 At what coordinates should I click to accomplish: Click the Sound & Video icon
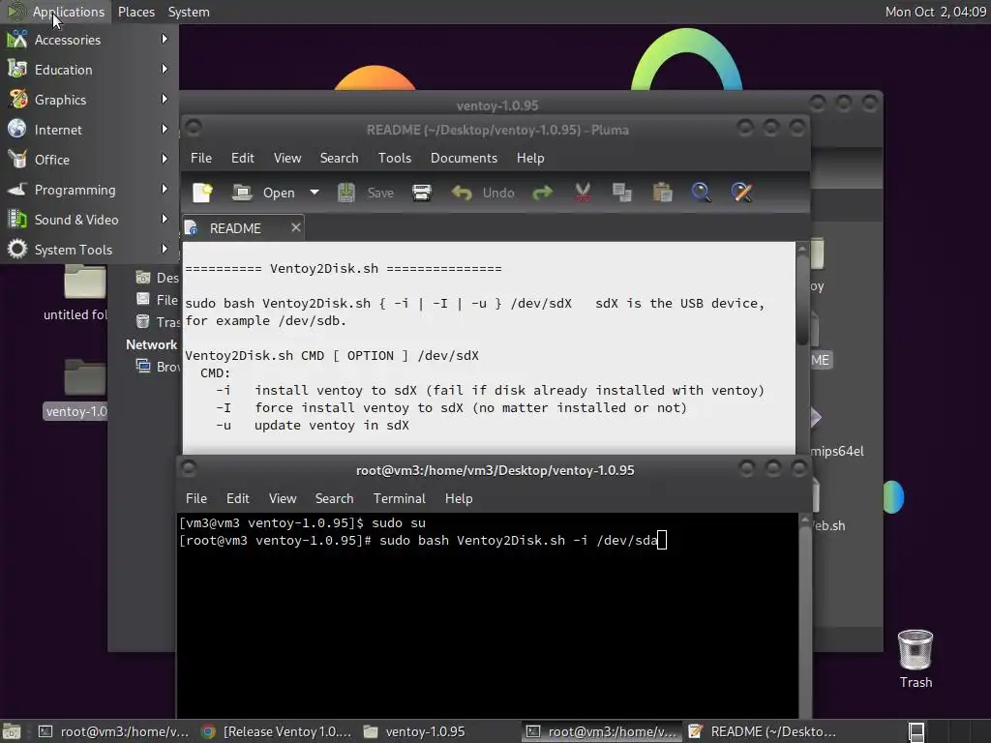17,220
